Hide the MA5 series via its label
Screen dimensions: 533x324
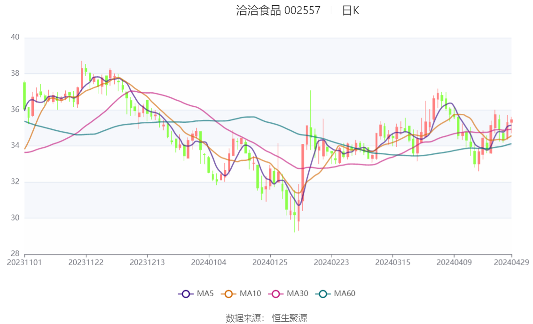point(205,294)
